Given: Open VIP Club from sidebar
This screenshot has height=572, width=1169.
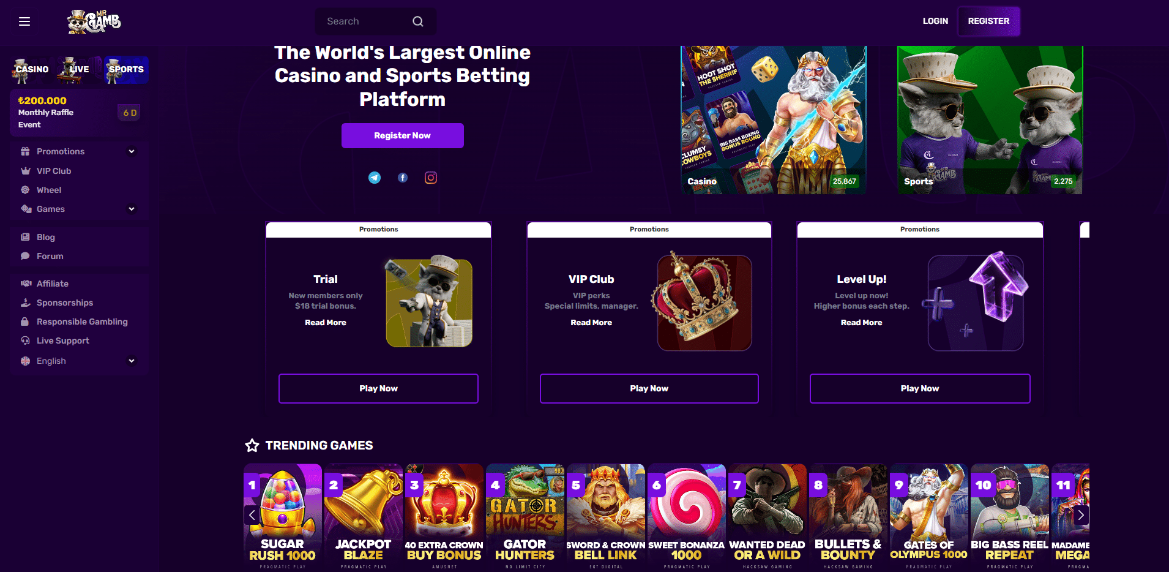Looking at the screenshot, I should tap(54, 171).
